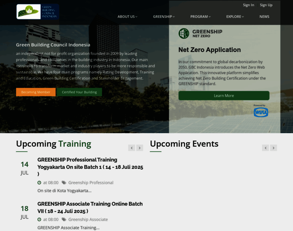Click Learn More for Net Zero Application
Viewport: 293px width, 231px height.
pyautogui.click(x=224, y=95)
